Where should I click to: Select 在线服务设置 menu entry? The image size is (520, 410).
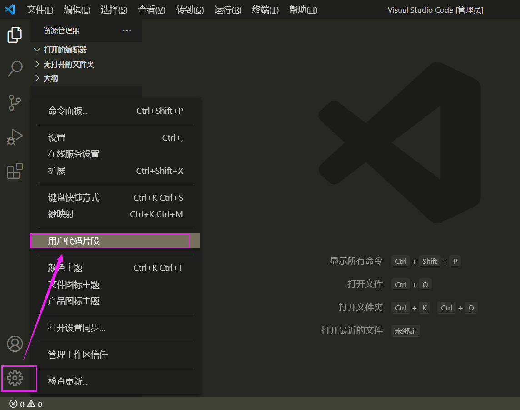coord(115,154)
